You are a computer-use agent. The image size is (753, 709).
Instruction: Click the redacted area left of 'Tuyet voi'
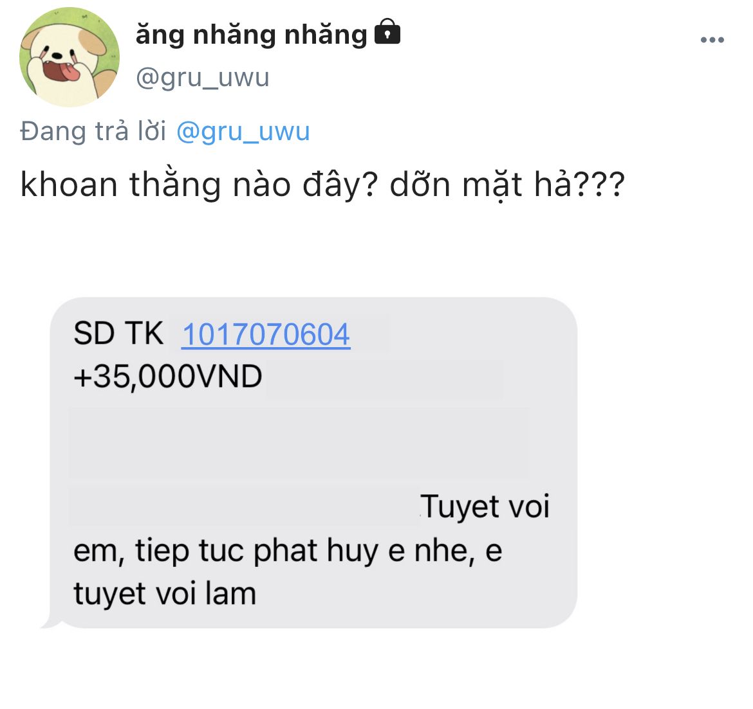coord(243,507)
